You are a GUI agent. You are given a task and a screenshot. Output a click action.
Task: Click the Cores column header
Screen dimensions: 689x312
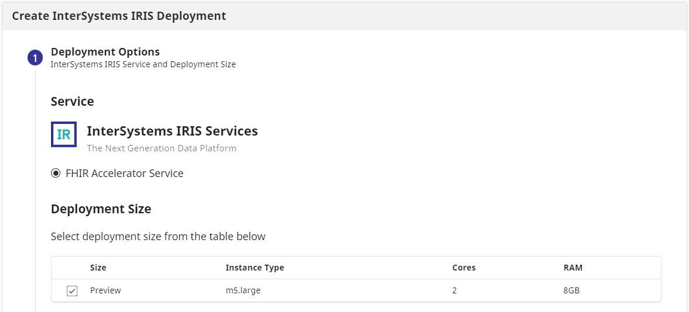[x=463, y=268]
